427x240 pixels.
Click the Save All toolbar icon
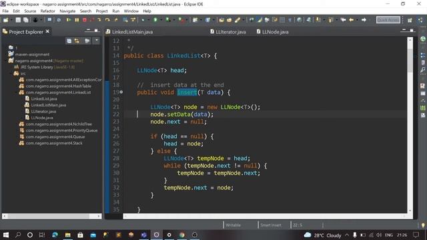click(25, 20)
